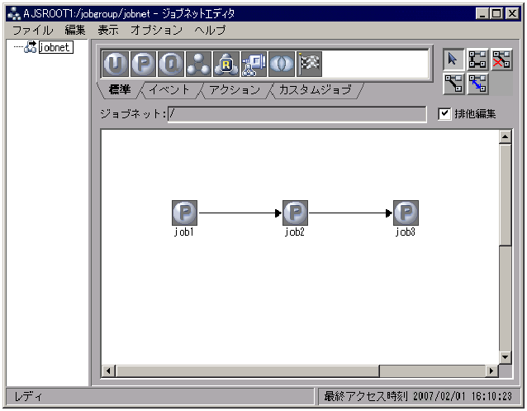Maximize the ジョブネットエディタ window
The image size is (527, 411).
coord(496,14)
